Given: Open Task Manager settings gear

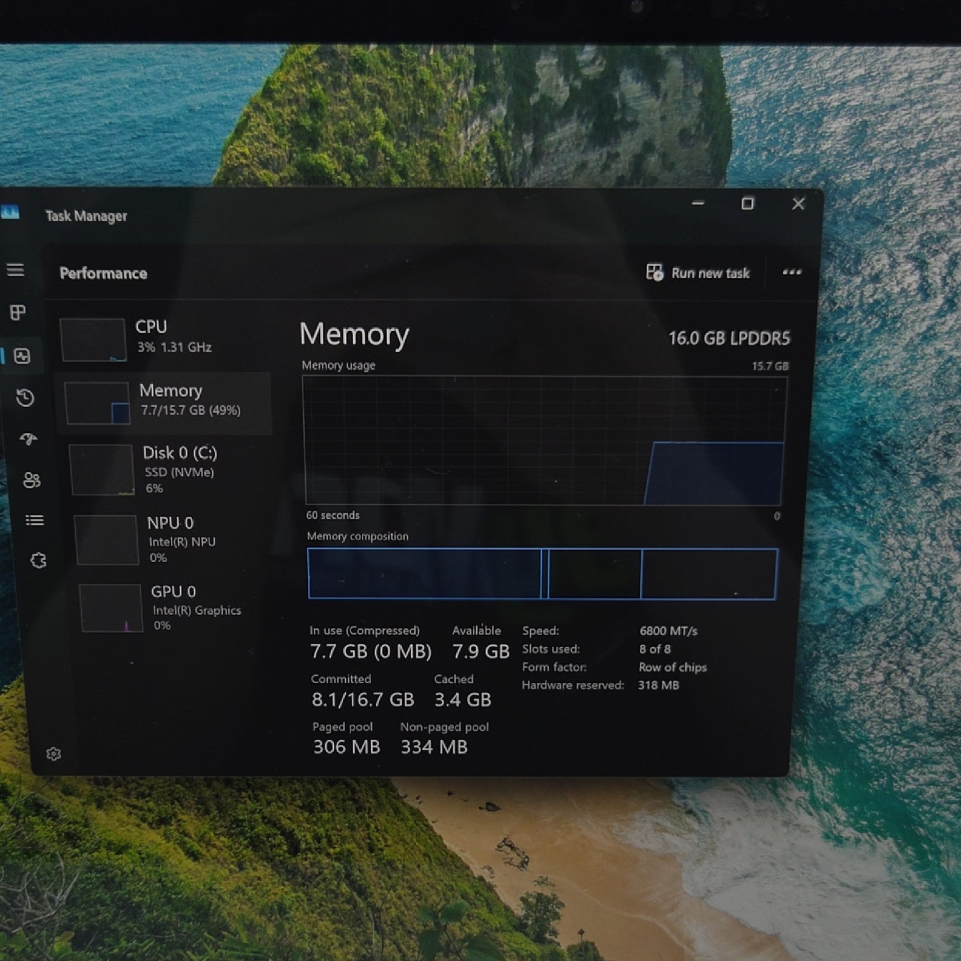Looking at the screenshot, I should pos(54,754).
